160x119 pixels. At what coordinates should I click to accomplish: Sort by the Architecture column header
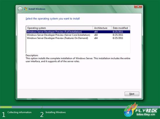[102, 28]
